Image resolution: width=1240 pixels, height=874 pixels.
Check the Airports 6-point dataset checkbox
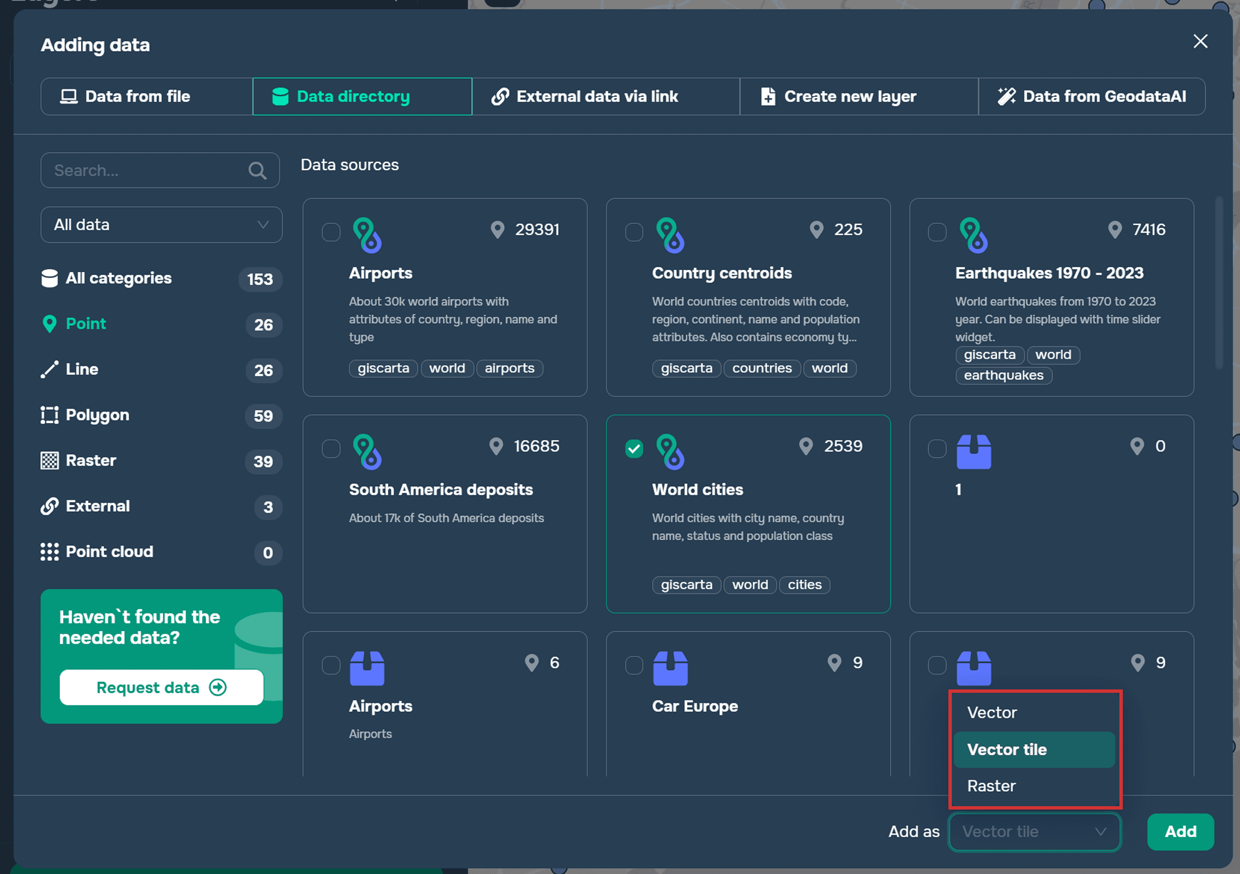331,666
